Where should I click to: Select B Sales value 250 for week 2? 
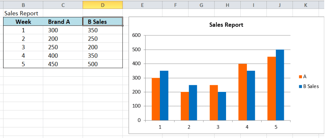click(x=103, y=39)
